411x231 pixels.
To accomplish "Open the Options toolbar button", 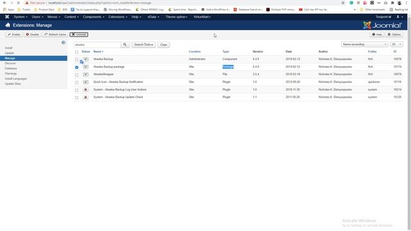I will 394,34.
